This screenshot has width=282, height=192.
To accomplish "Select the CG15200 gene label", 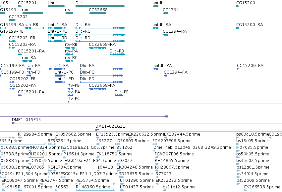I will coord(246,3).
